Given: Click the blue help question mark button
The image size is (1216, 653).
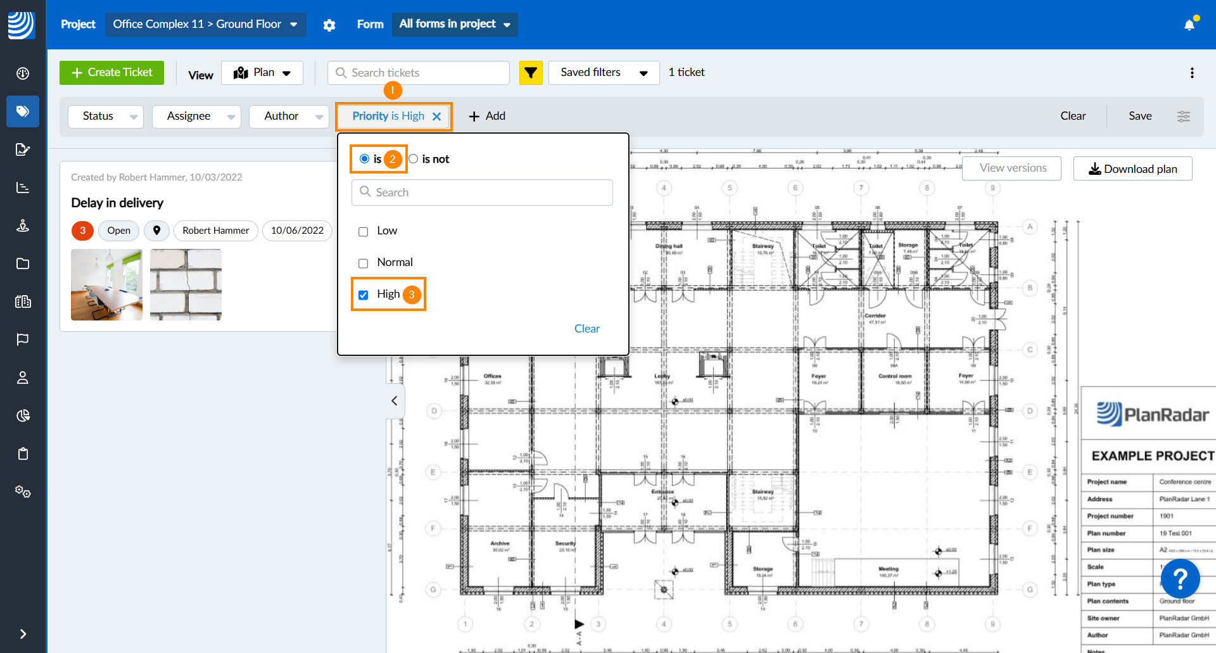Looking at the screenshot, I should tap(1180, 578).
